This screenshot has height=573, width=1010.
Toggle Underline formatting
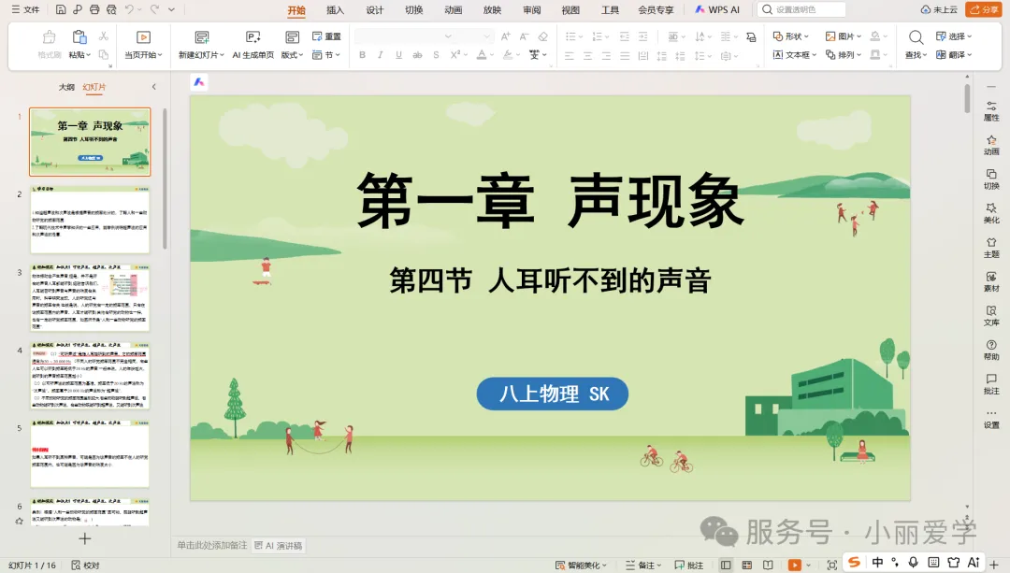(x=398, y=55)
